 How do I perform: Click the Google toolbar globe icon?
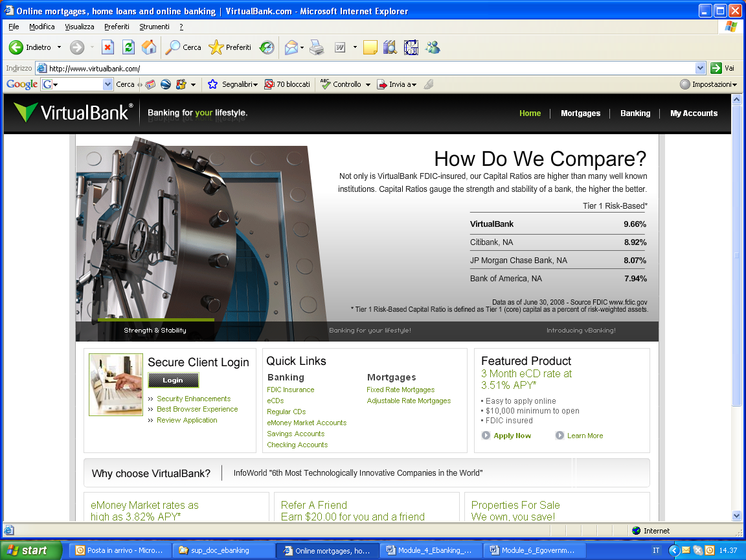tap(166, 84)
